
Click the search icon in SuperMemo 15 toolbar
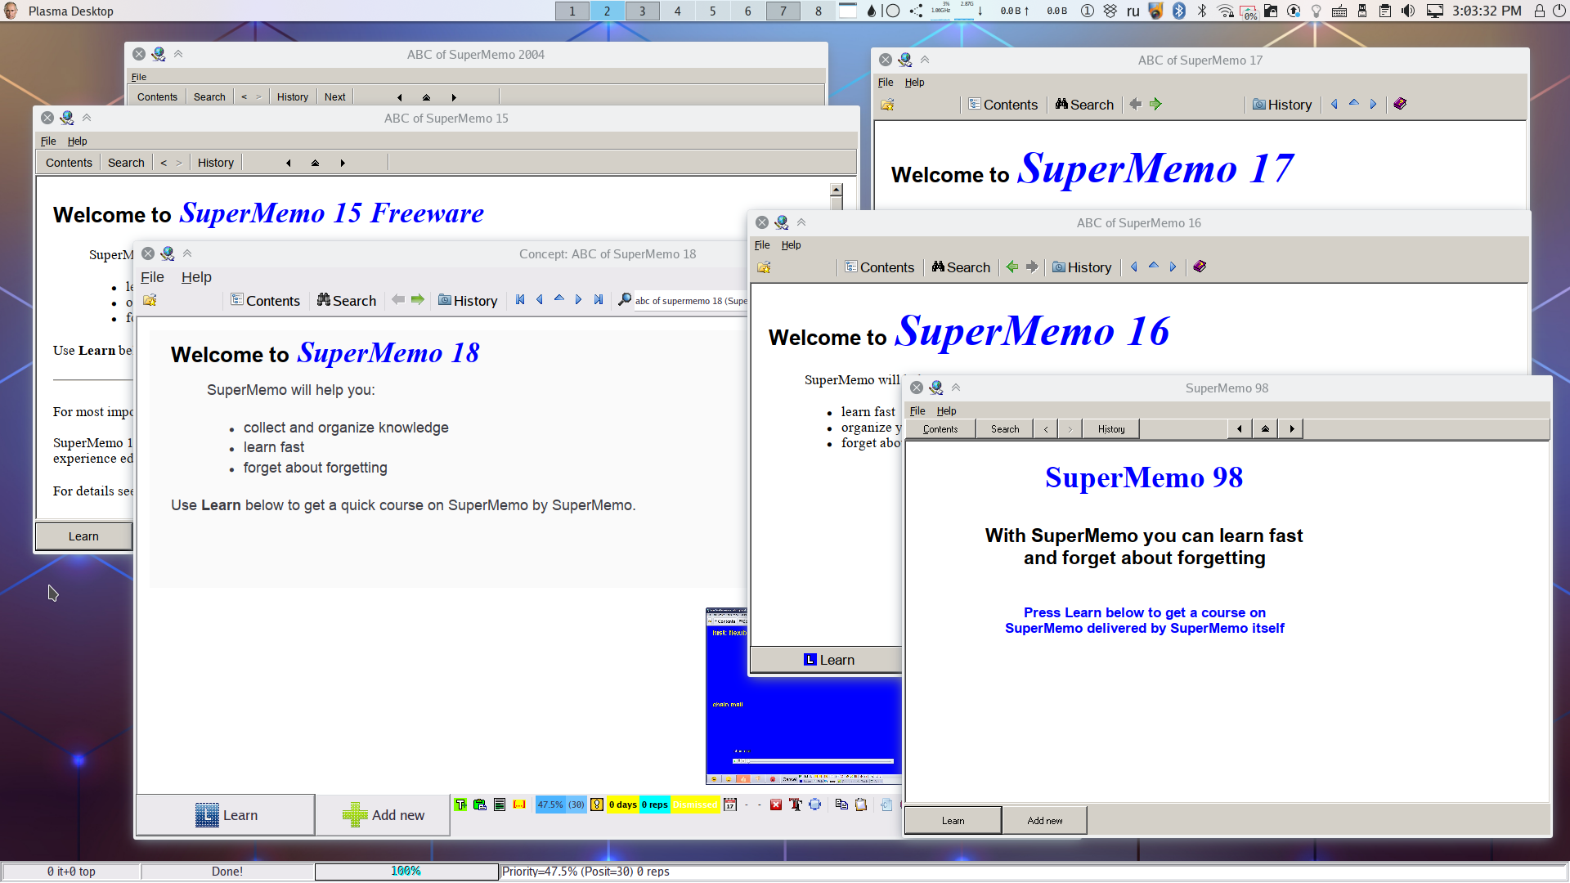(x=125, y=163)
